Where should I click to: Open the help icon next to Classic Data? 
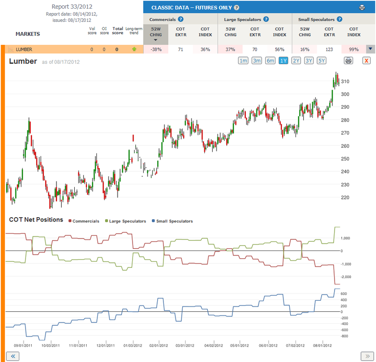click(x=236, y=8)
